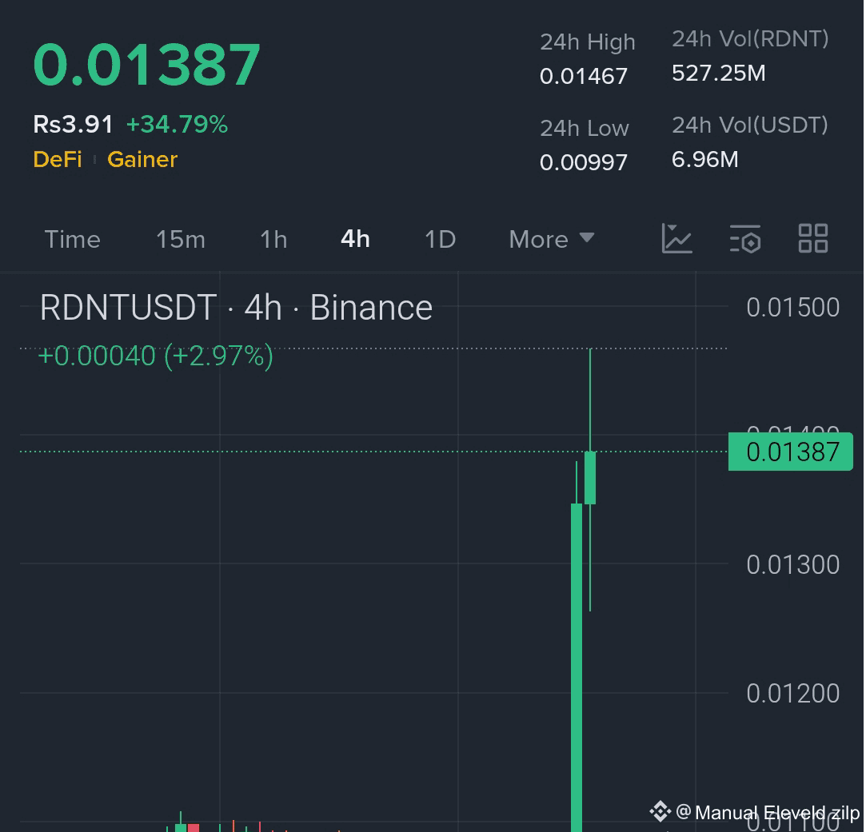
Task: Click the green 0.01387 current price tag
Action: (x=791, y=452)
